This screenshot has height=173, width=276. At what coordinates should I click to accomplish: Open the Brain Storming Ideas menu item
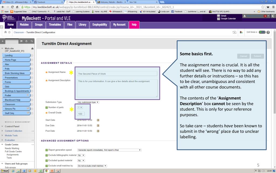(x=16, y=73)
